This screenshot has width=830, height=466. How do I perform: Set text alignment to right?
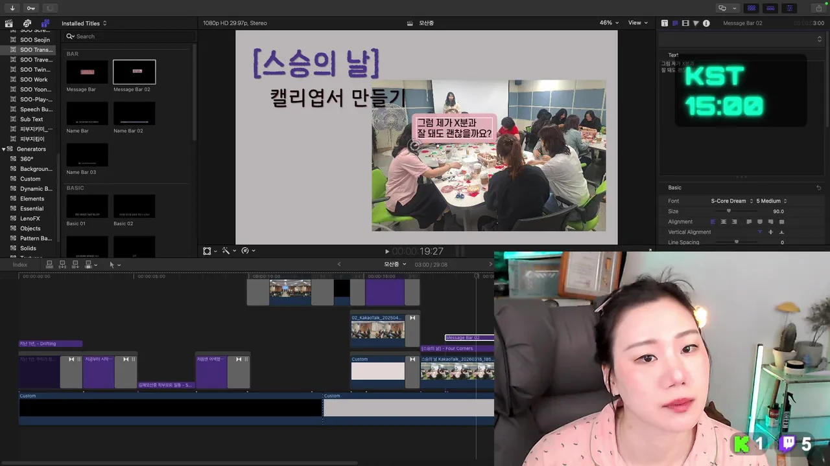(x=734, y=221)
